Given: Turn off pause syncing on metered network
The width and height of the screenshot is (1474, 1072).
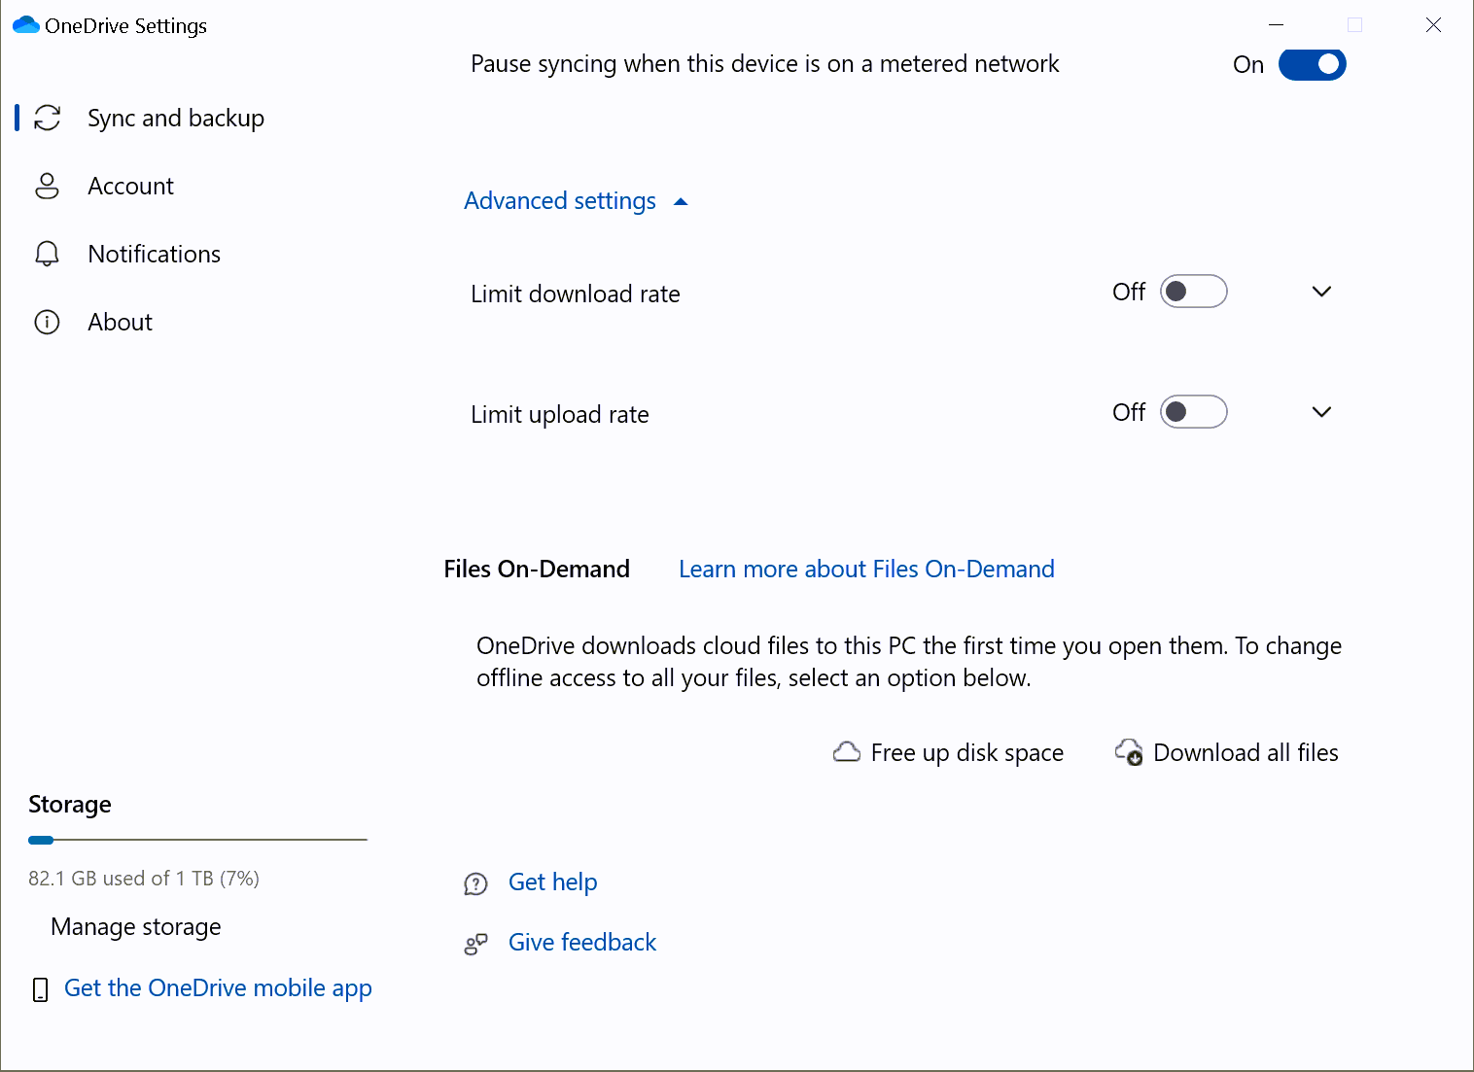Looking at the screenshot, I should (1312, 64).
